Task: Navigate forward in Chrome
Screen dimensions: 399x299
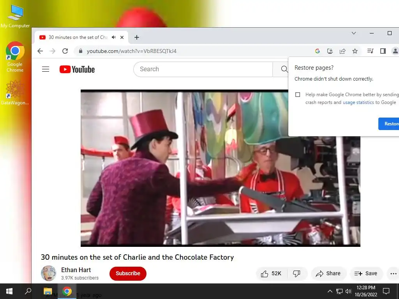Action: click(x=53, y=51)
